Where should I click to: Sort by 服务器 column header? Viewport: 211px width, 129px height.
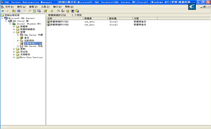120,18
